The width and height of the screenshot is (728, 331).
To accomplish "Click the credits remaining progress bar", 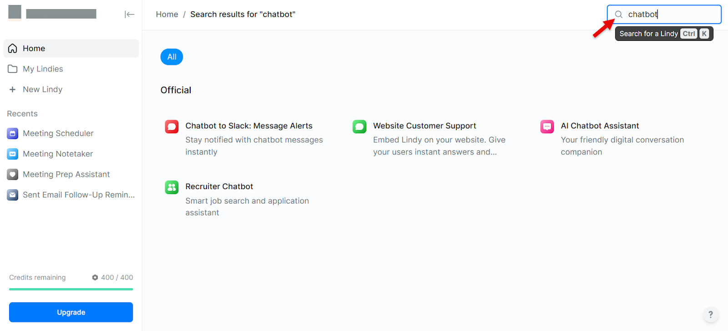I will pyautogui.click(x=71, y=289).
